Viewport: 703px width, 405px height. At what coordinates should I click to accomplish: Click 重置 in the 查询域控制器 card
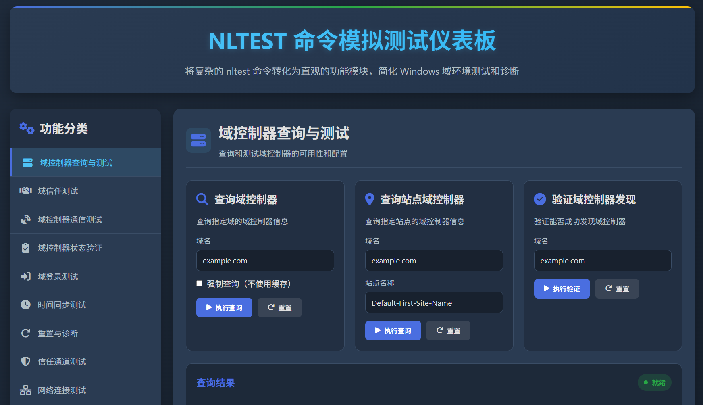coord(280,307)
